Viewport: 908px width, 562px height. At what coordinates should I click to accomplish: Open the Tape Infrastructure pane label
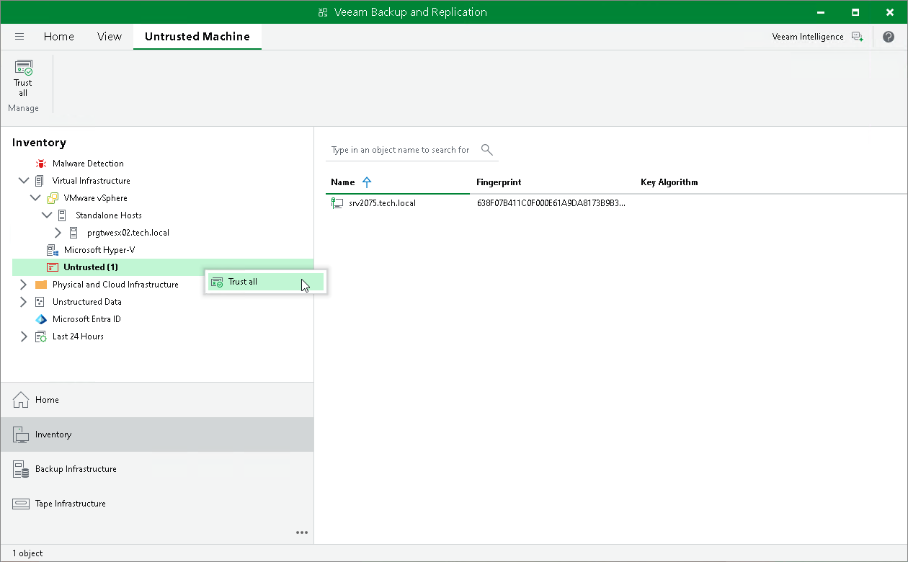click(x=71, y=504)
